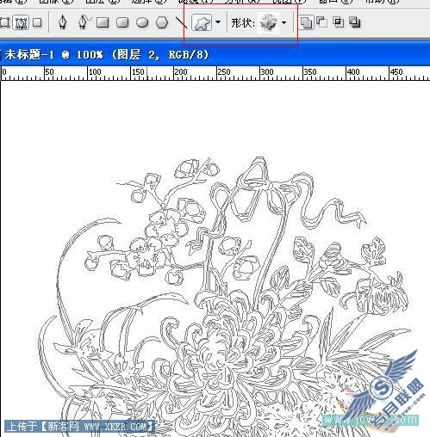Select Subtract from path area option
This screenshot has width=430, height=437.
322,22
